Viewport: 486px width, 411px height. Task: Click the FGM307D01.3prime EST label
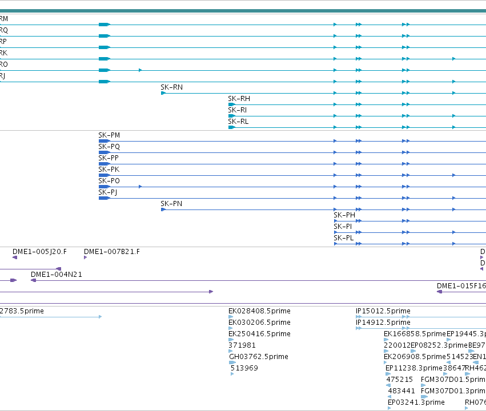453,391
